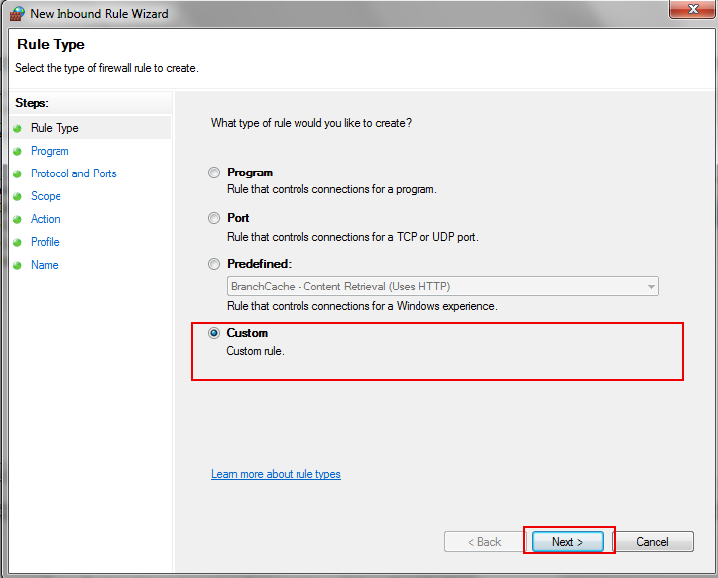Click the green bullet beside Action

pos(17,220)
